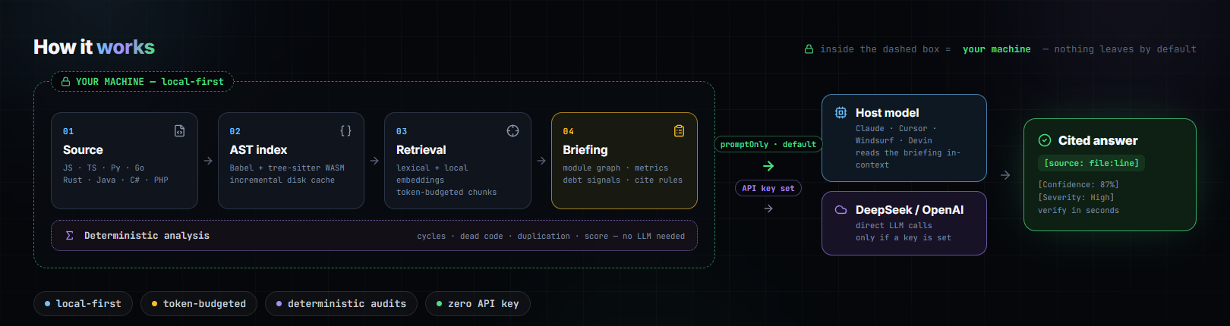The height and width of the screenshot is (326, 1230).
Task: Click 'incremental disk cache' text
Action: pos(282,180)
